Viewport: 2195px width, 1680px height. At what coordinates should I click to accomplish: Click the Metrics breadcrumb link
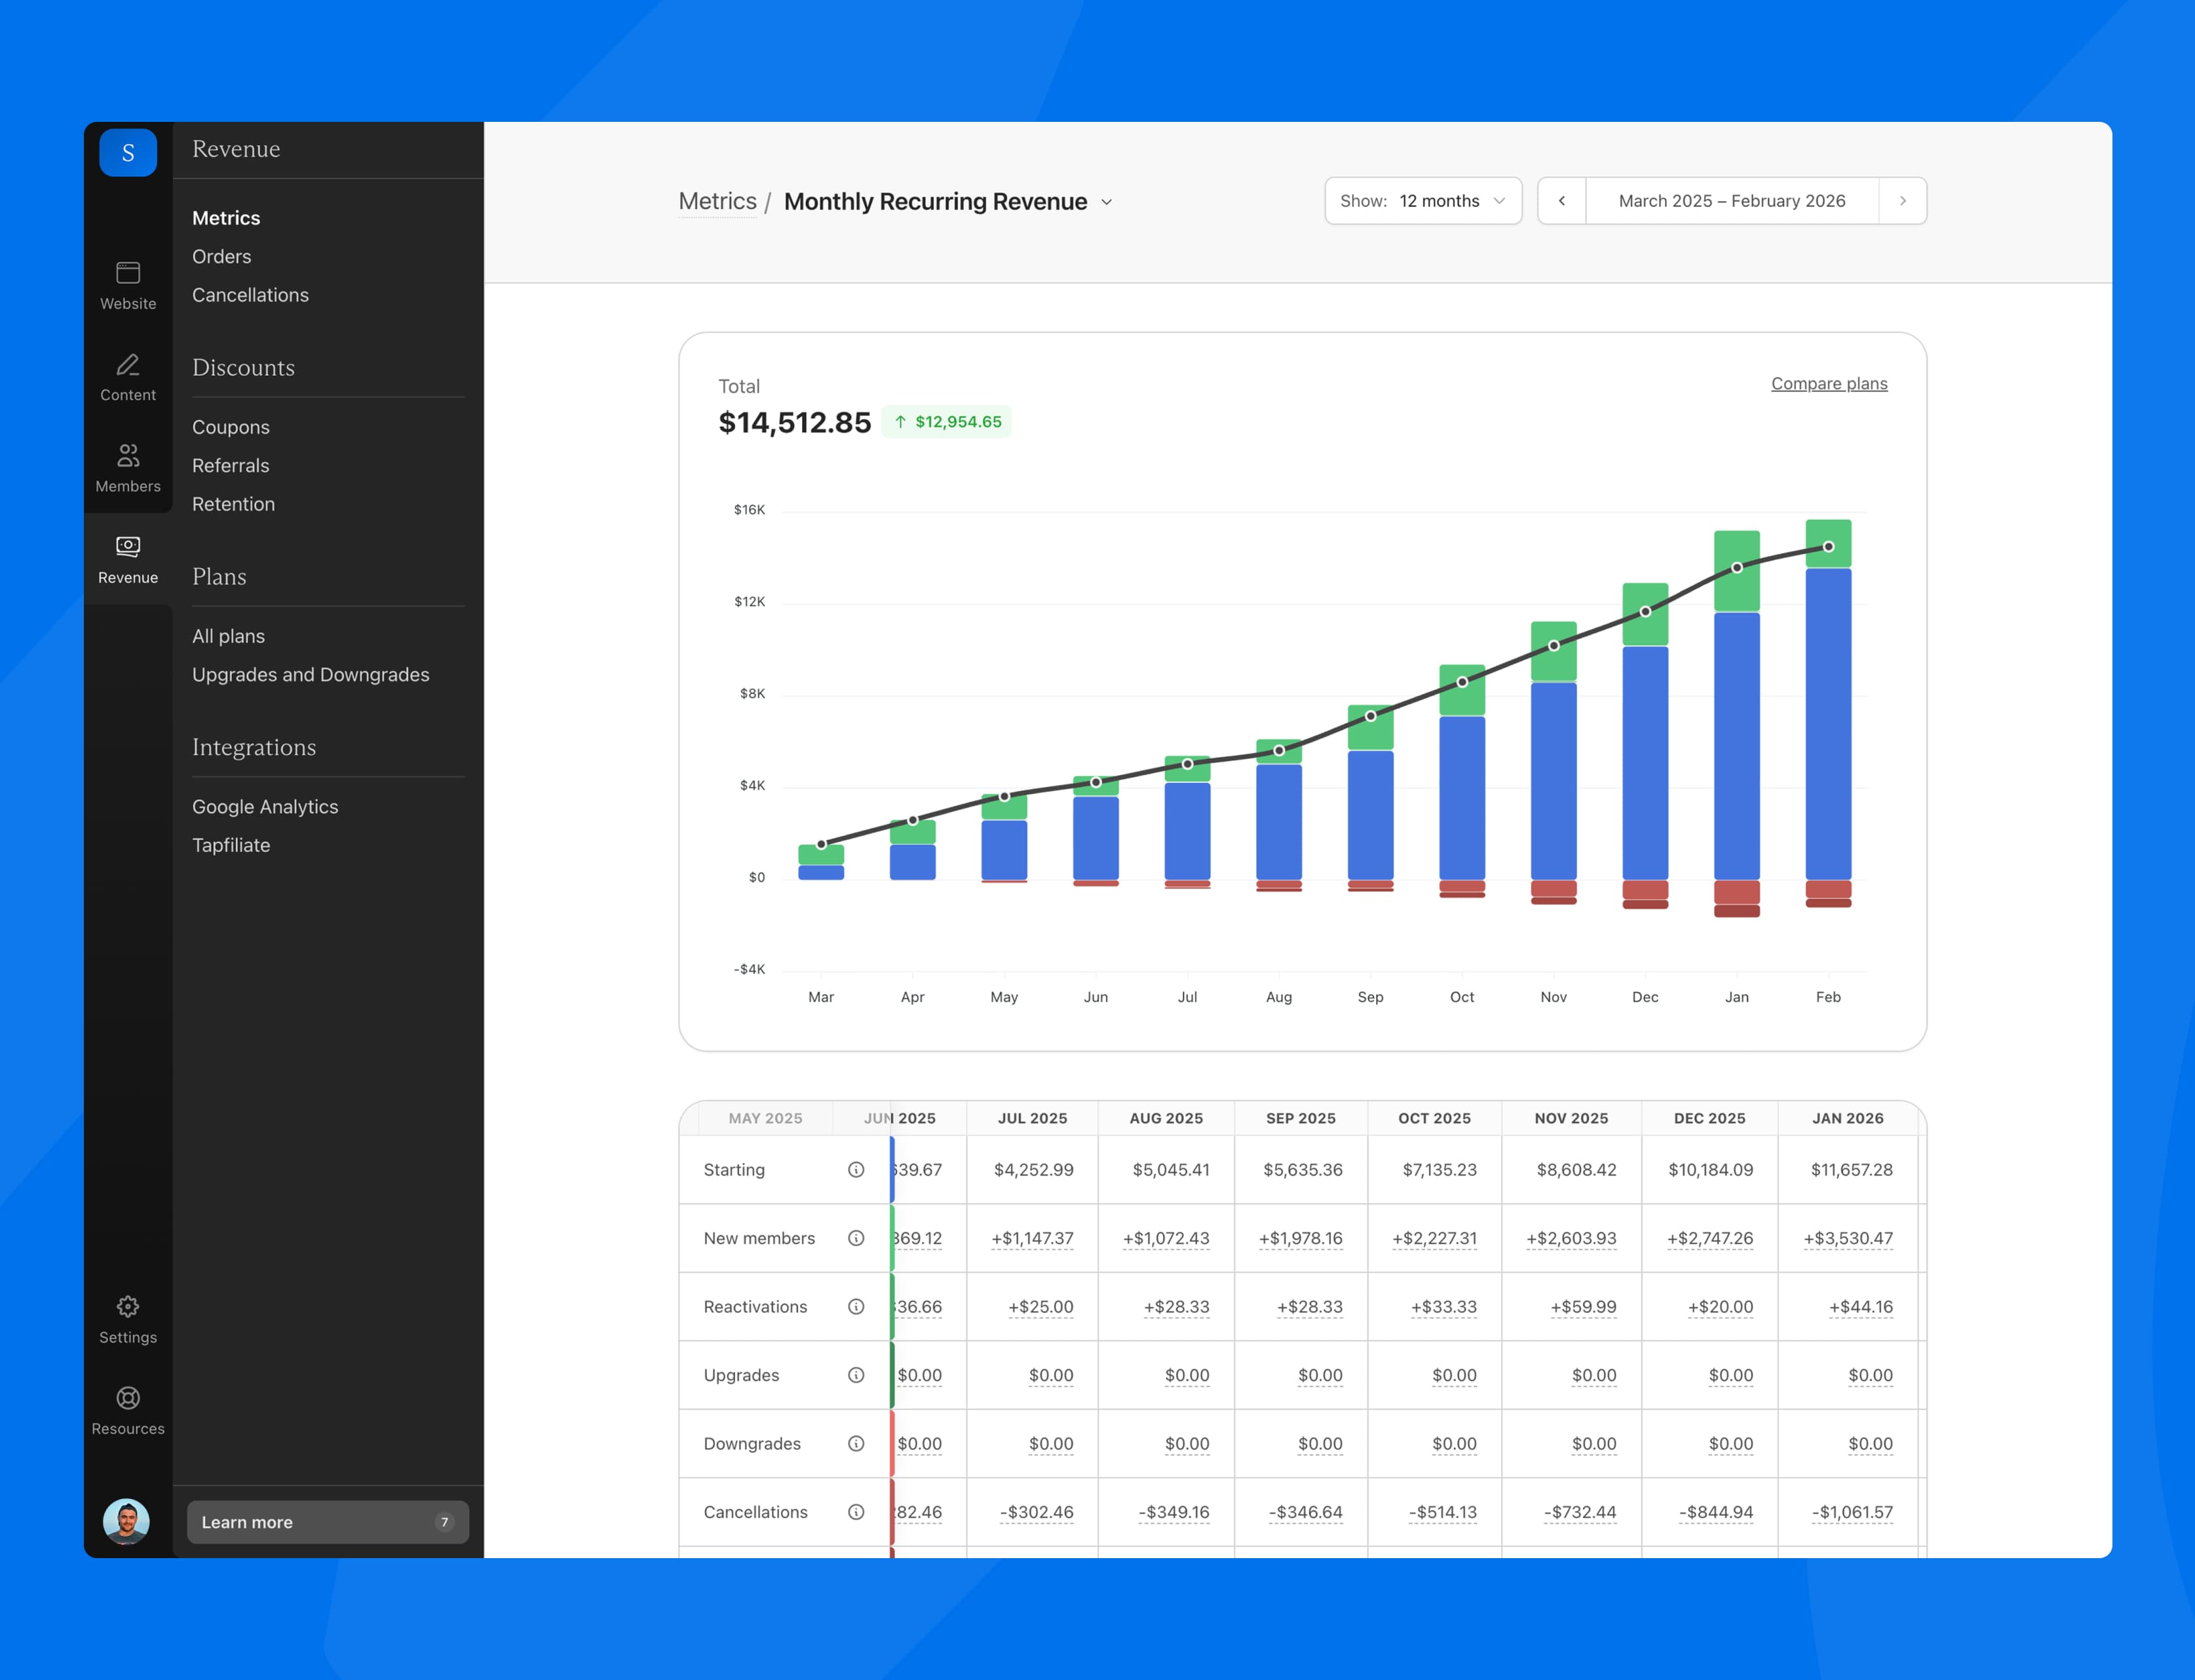(x=717, y=202)
